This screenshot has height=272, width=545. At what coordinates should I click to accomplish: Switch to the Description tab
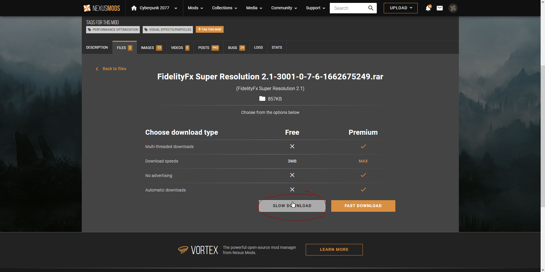pyautogui.click(x=97, y=48)
